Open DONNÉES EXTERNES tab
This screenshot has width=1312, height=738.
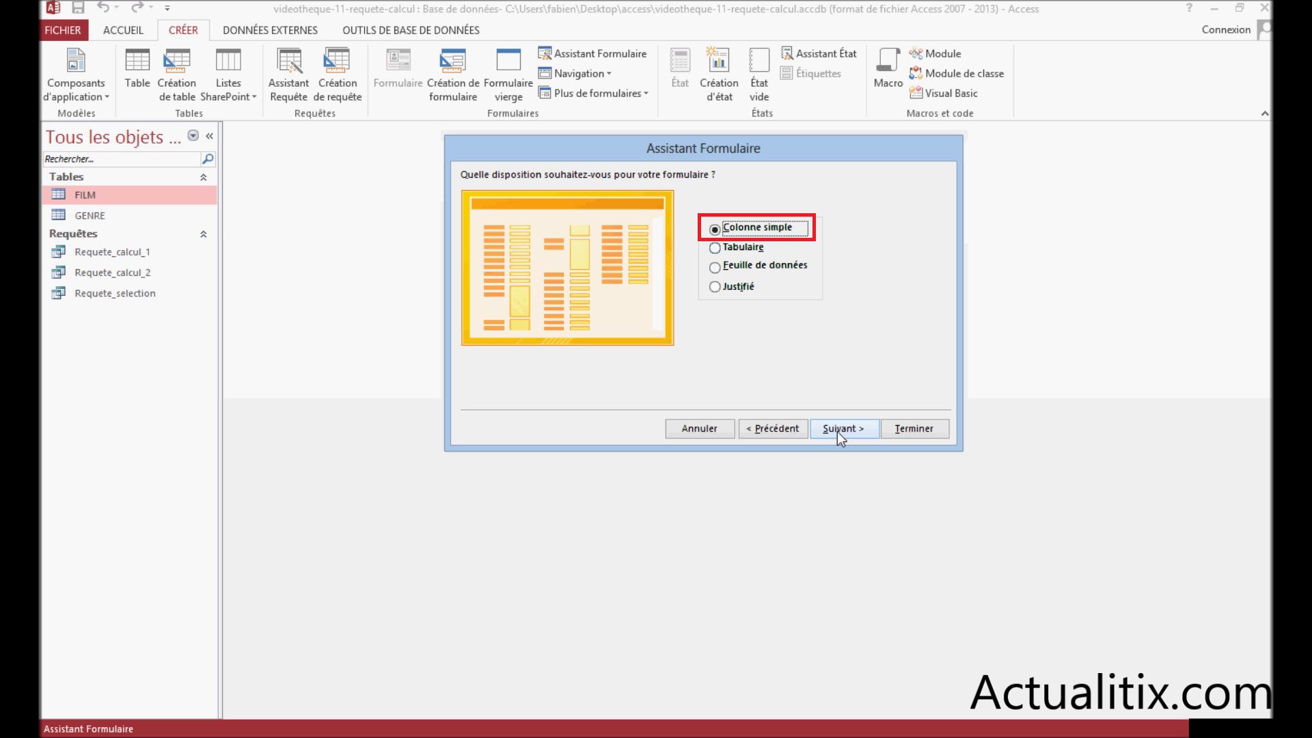[270, 30]
